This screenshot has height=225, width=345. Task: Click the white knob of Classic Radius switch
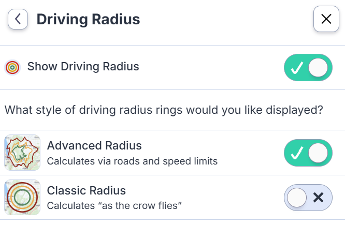point(297,198)
